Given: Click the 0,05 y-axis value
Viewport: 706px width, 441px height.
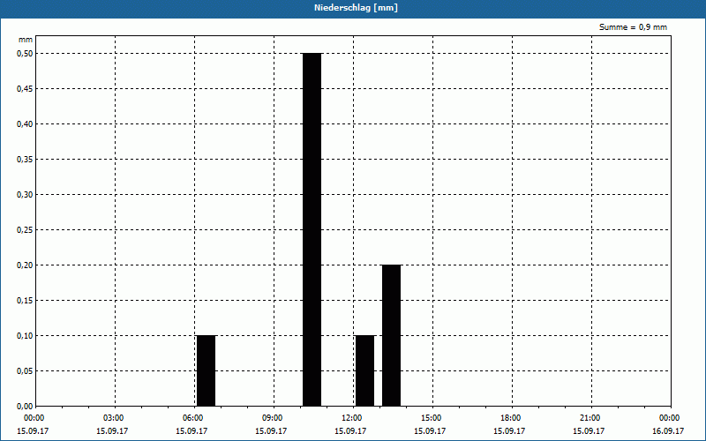Looking at the screenshot, I should tap(25, 370).
